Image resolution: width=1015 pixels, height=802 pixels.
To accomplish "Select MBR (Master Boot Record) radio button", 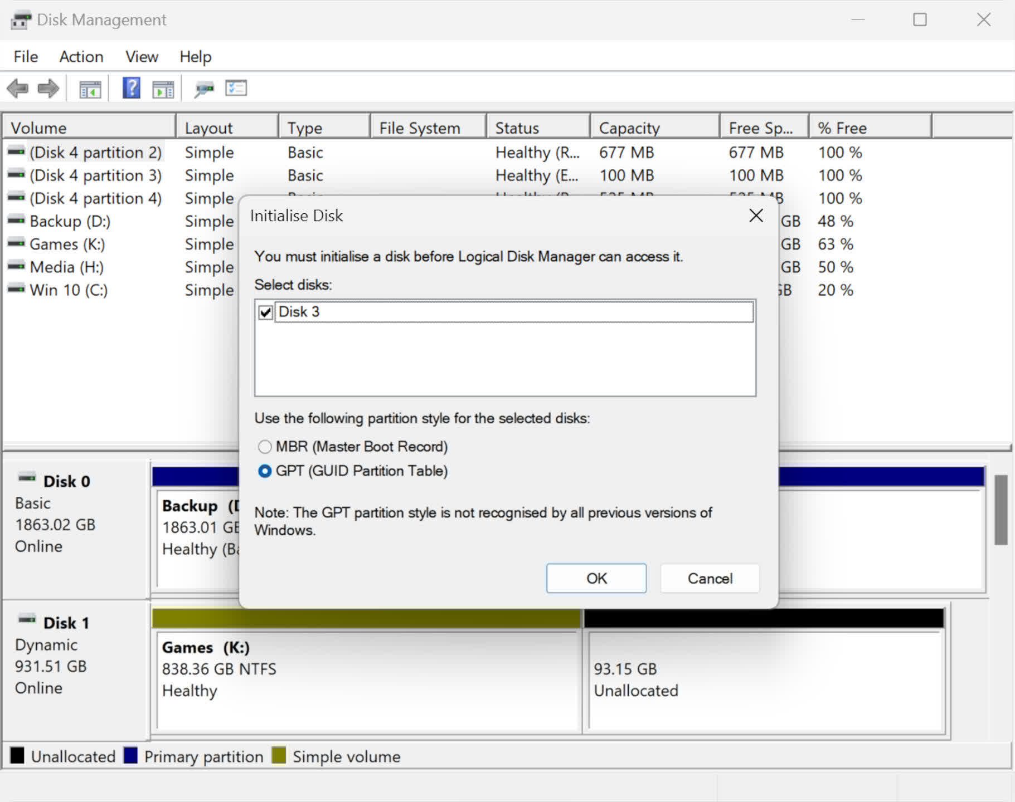I will (x=265, y=447).
